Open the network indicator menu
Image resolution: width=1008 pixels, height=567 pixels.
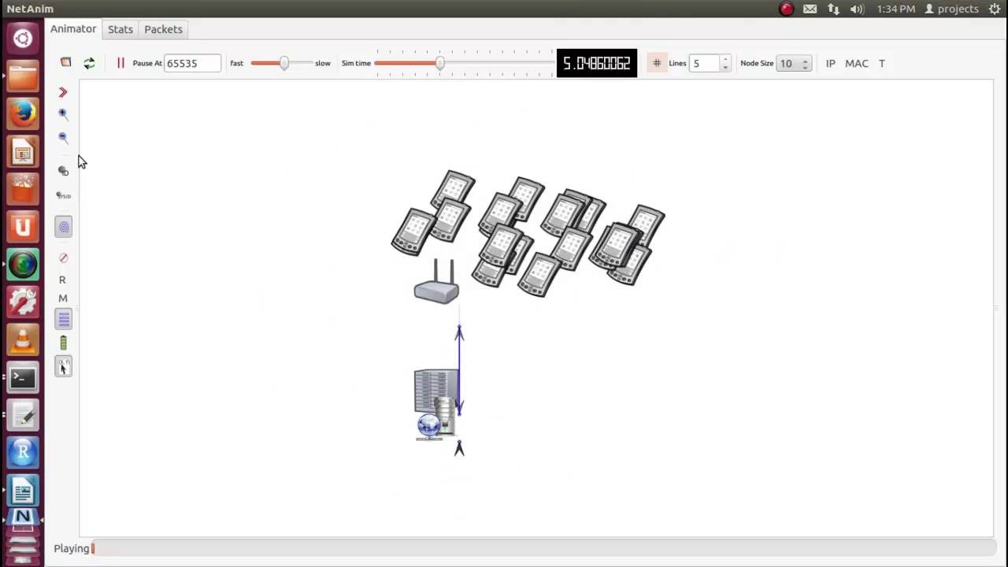tap(833, 9)
